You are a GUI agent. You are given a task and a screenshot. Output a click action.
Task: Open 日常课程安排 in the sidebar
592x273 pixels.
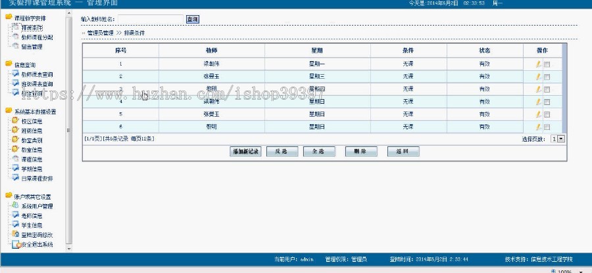tap(37, 178)
